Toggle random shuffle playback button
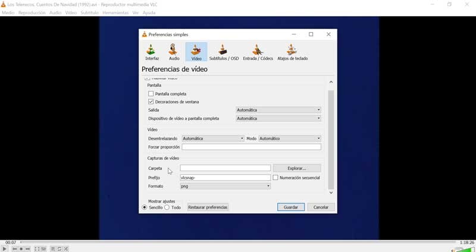The image size is (476, 252). click(x=66, y=249)
